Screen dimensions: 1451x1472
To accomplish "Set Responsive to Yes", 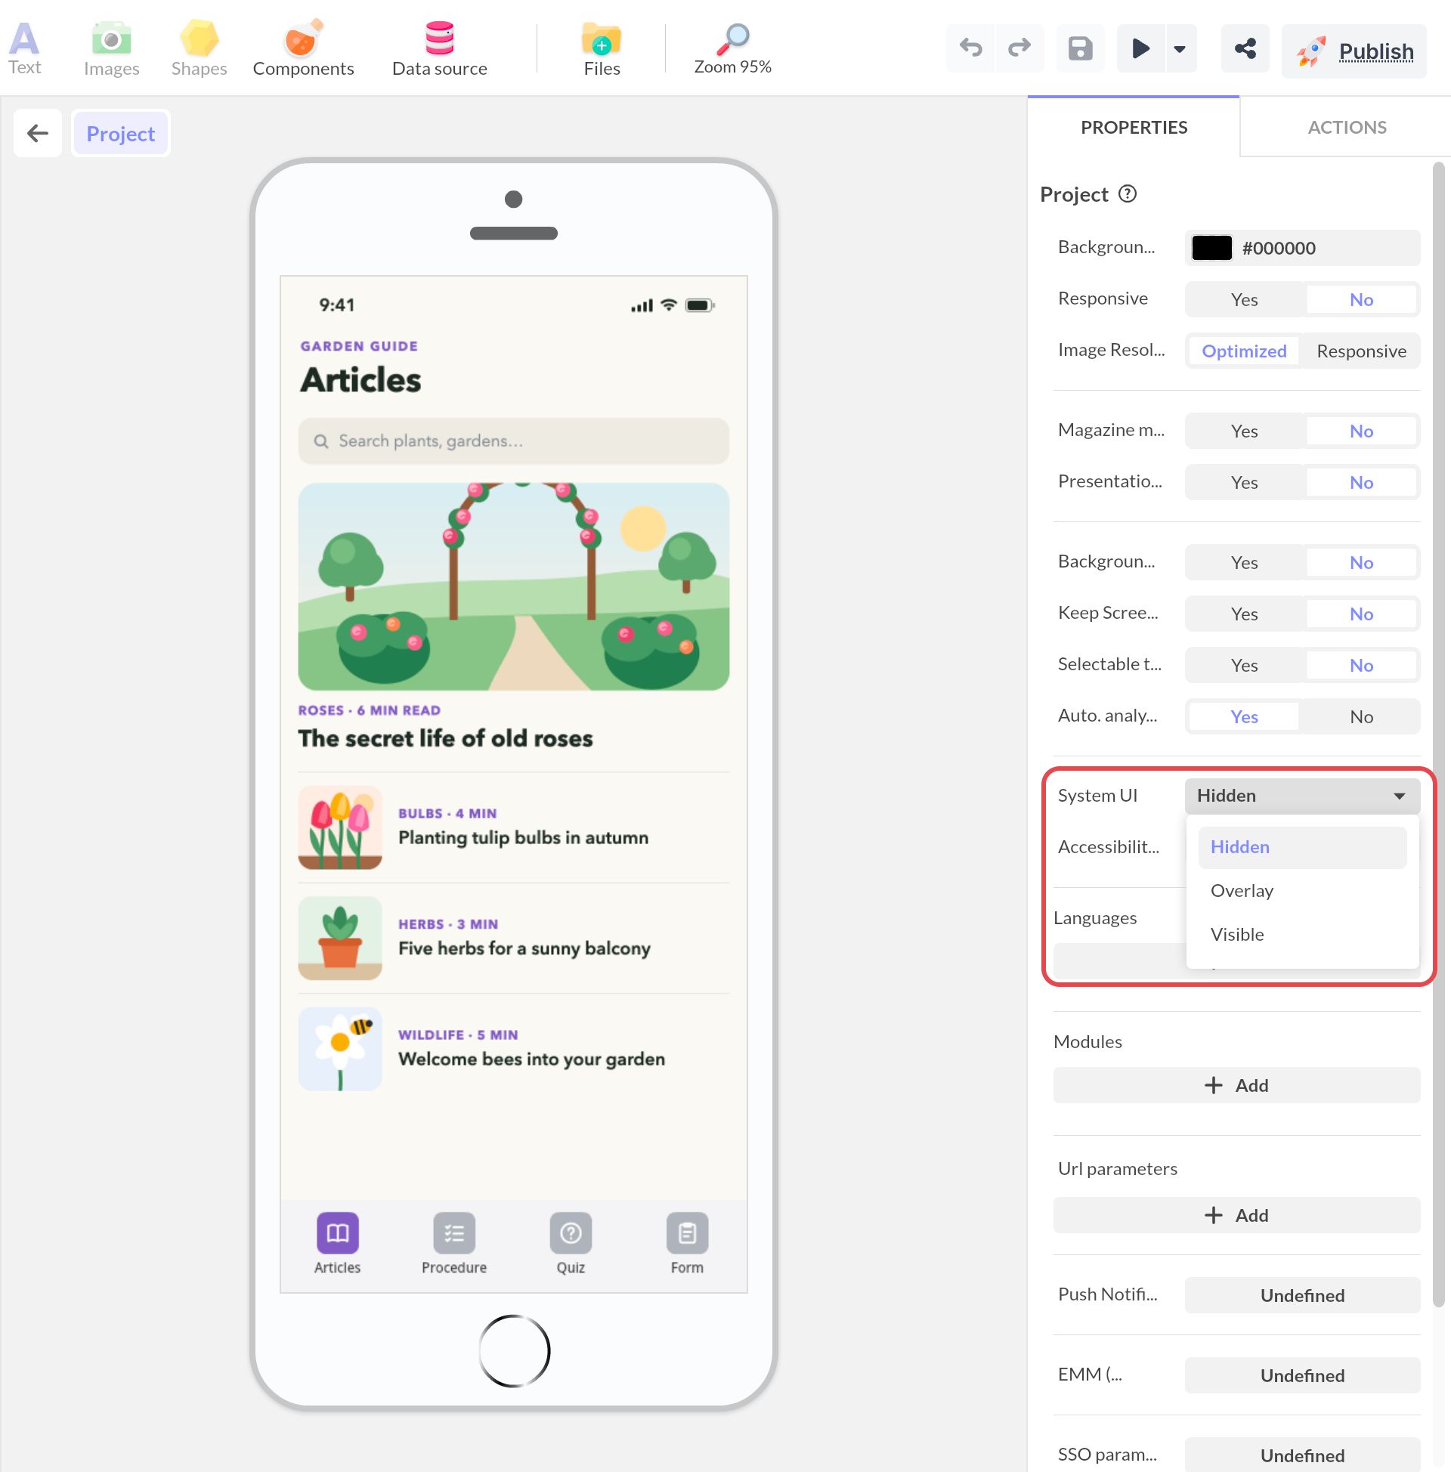I will pos(1244,299).
